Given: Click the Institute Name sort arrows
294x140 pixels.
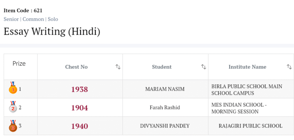Looking at the screenshot, I should pos(289,67).
